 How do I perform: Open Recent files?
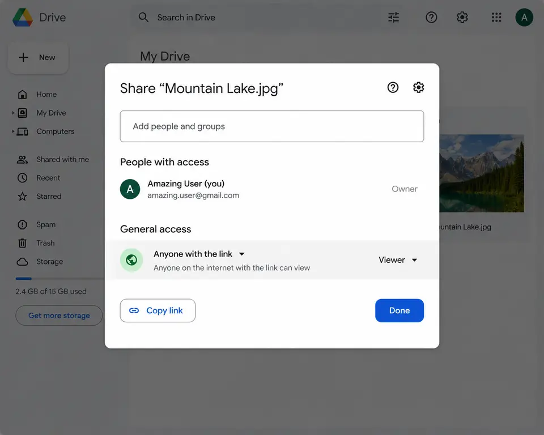coord(48,178)
